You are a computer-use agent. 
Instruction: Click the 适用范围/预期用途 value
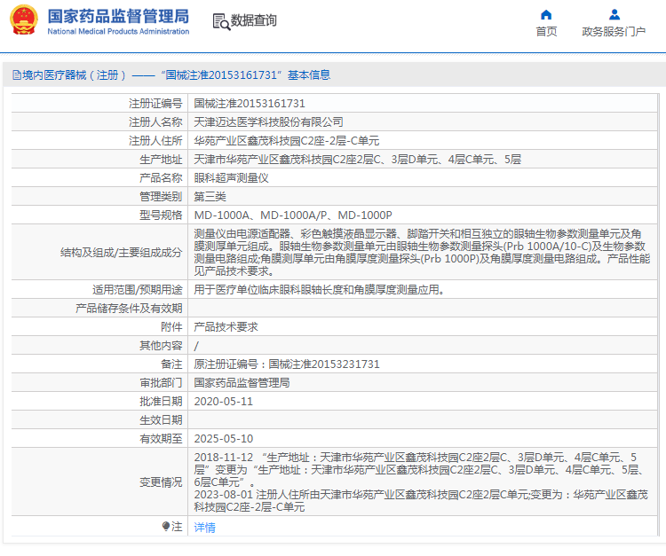[319, 290]
